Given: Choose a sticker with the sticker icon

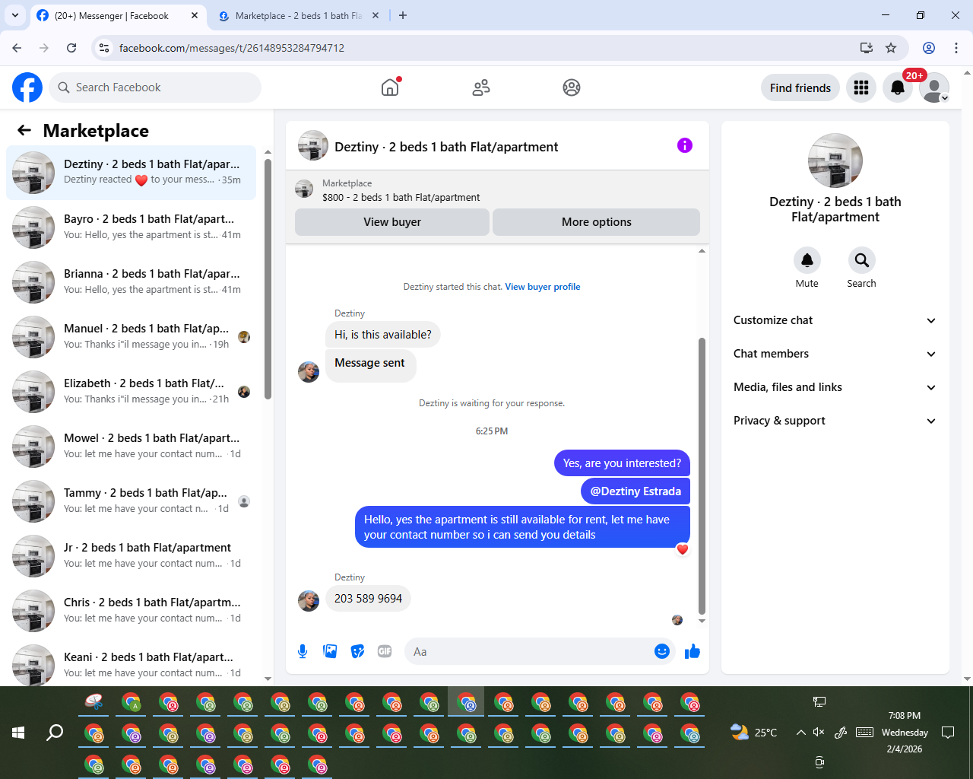Looking at the screenshot, I should 357,651.
